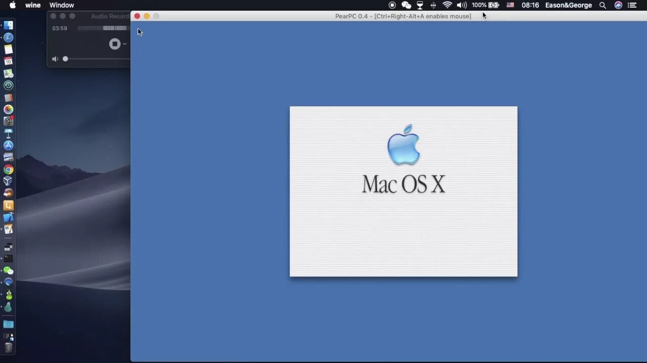Image resolution: width=647 pixels, height=363 pixels.
Task: Open the Apple menu
Action: (x=13, y=5)
